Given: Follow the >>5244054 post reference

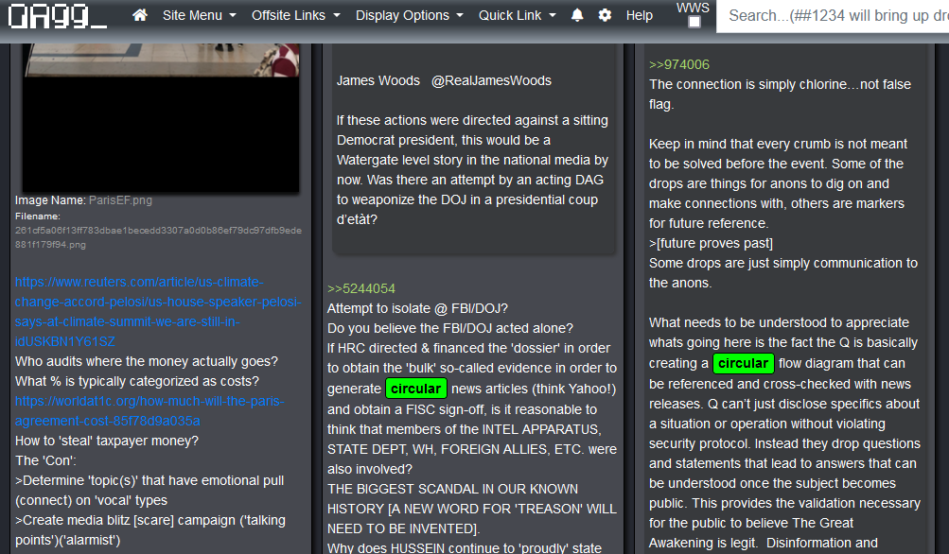Looking at the screenshot, I should coord(361,288).
